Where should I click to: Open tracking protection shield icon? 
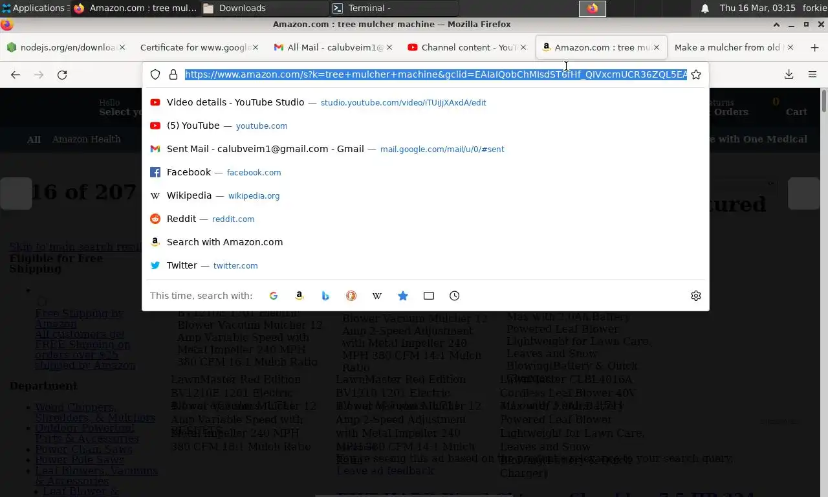(x=155, y=74)
